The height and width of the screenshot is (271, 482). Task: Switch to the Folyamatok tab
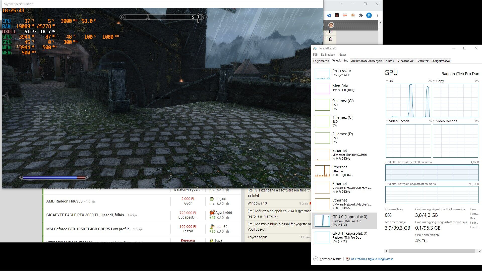[321, 61]
